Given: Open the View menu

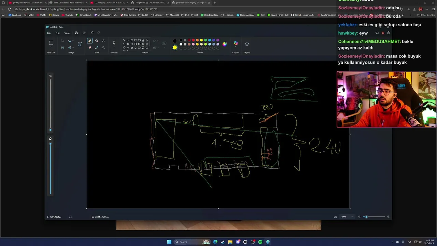Looking at the screenshot, I should pos(67,33).
